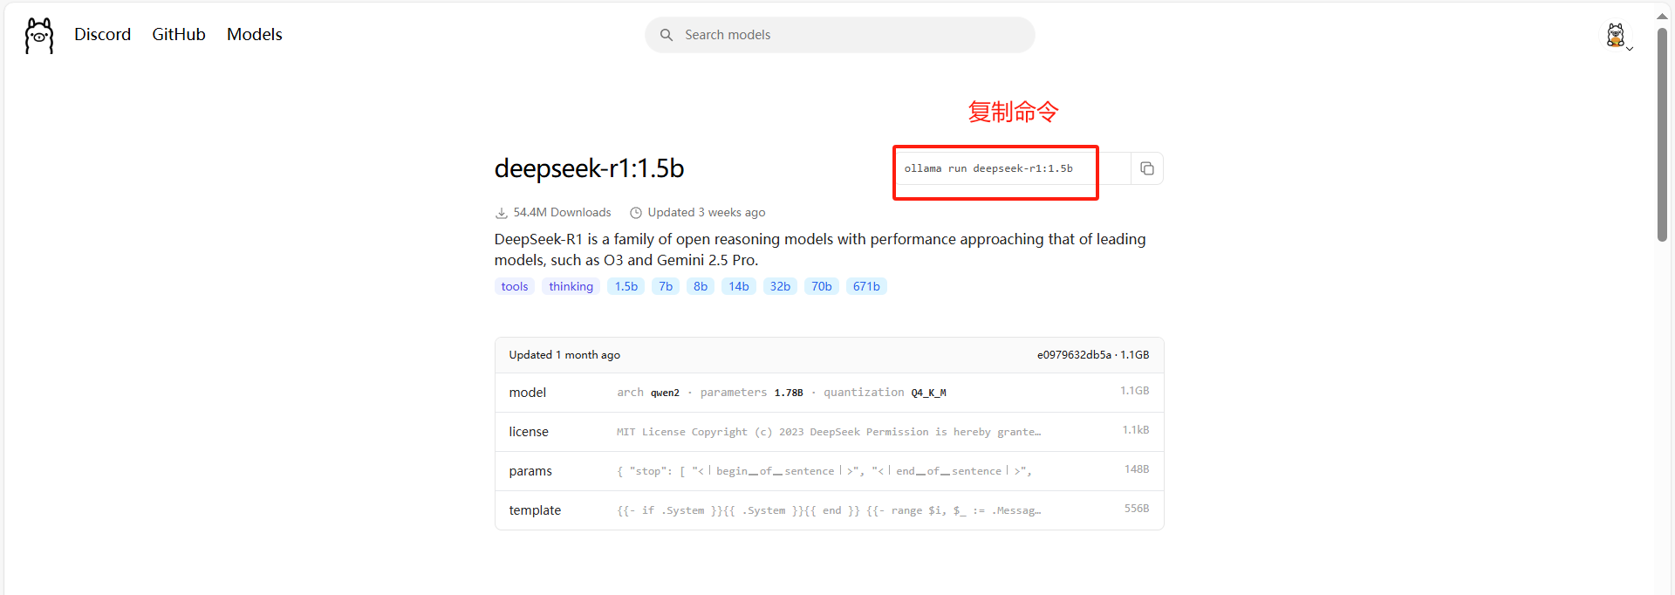Click the search magnifier icon
This screenshot has height=595, width=1675.
click(667, 35)
